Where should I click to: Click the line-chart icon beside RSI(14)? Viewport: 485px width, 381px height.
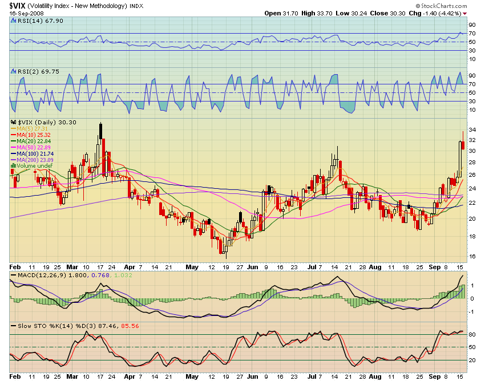click(13, 21)
